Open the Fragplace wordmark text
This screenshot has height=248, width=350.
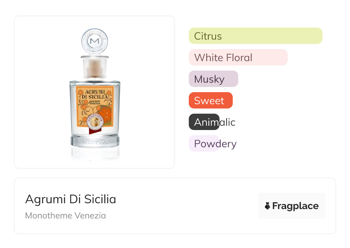click(x=295, y=206)
